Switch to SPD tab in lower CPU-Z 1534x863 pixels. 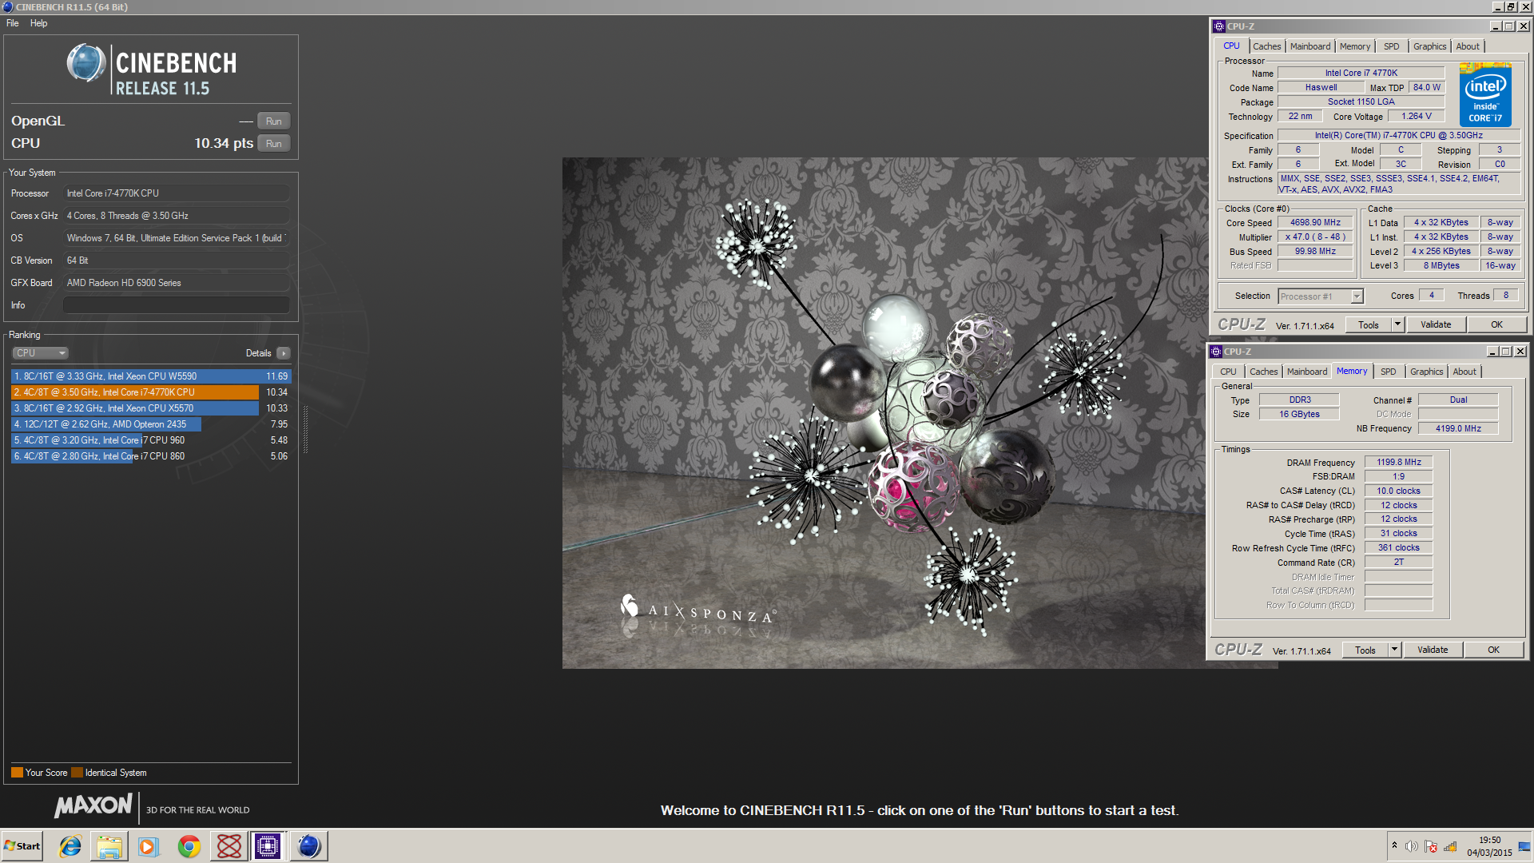[x=1388, y=372]
